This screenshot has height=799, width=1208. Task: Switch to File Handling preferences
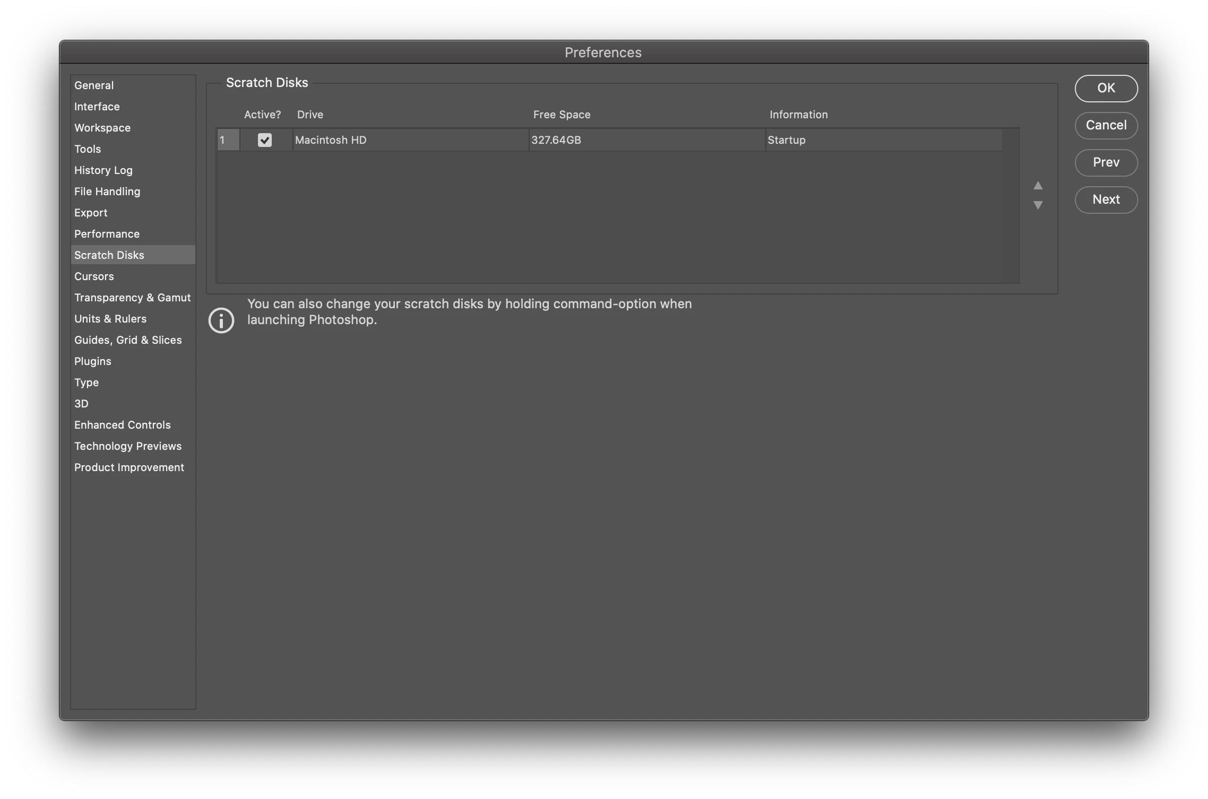(x=107, y=192)
